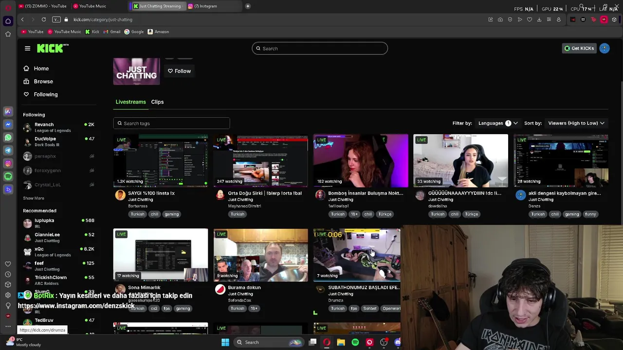Open xQc channel in Recommended list
The height and width of the screenshot is (350, 623).
click(58, 252)
